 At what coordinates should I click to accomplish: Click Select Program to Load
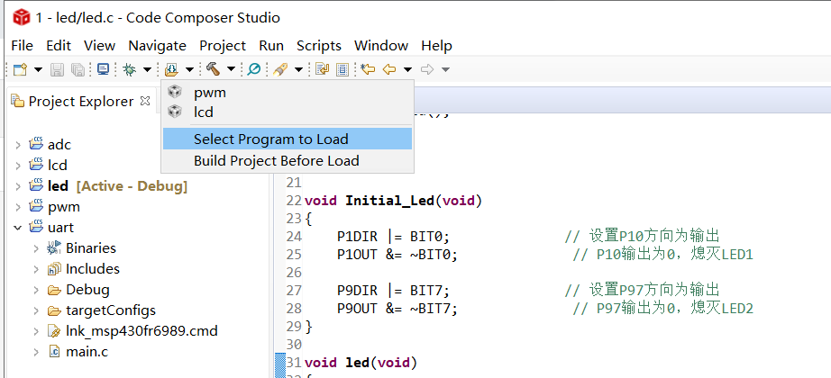click(288, 139)
